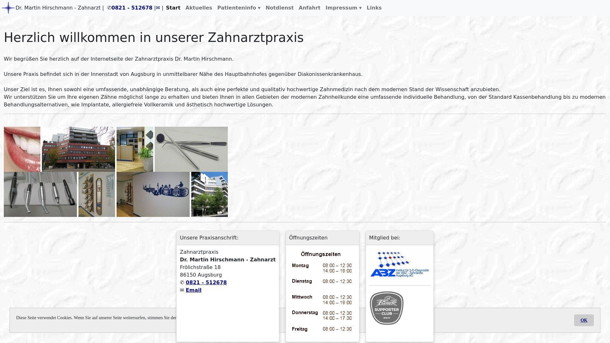Open the brochure rack photo
This screenshot has height=343, width=610.
coord(97,194)
